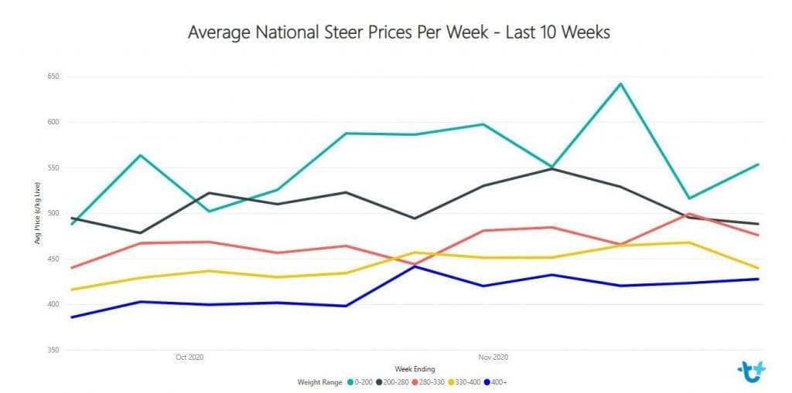Screen dimensions: 792x393
Task: Click the blue 400+ legend dot
Action: pos(487,382)
